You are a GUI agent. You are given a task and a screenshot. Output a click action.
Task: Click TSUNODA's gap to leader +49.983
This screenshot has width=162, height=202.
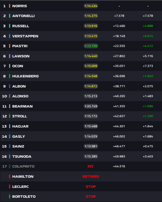(x=119, y=156)
